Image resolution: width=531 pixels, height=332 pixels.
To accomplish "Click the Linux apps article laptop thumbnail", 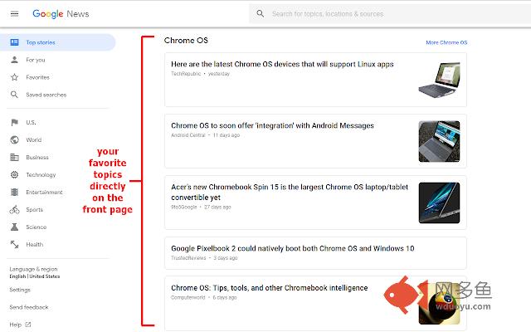I will tap(439, 81).
